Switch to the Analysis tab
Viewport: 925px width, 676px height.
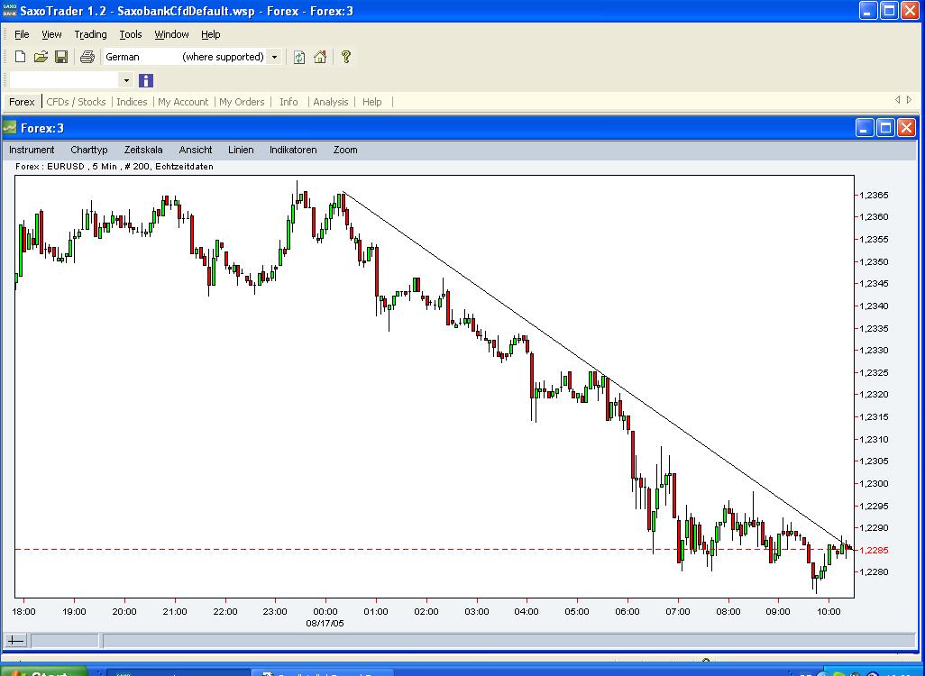[x=330, y=102]
